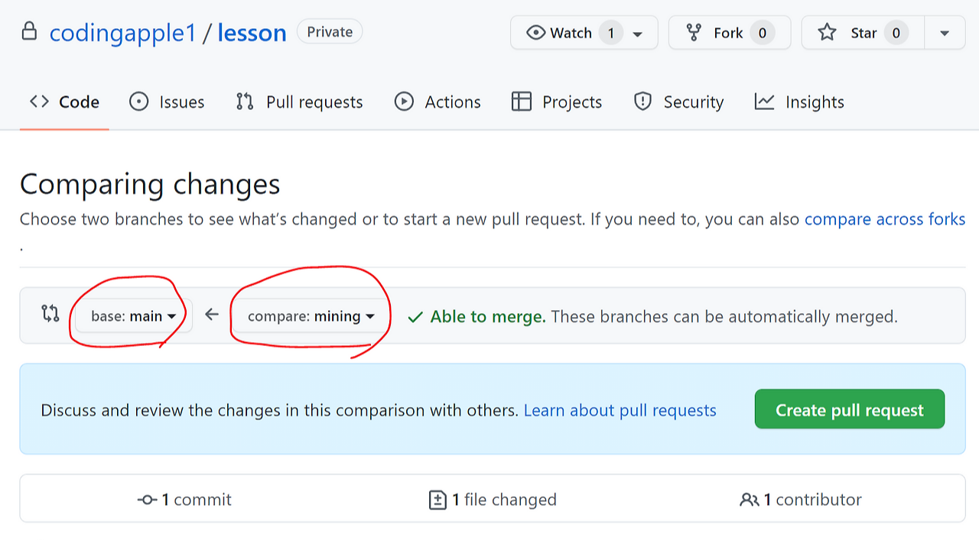
Task: Click the Create pull request button
Action: coord(850,409)
